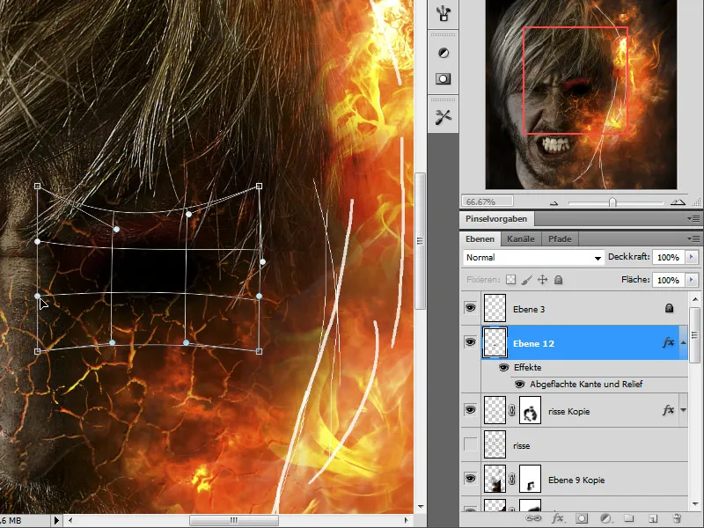Switch to the Kanäle tab
Image resolution: width=704 pixels, height=528 pixels.
click(521, 238)
